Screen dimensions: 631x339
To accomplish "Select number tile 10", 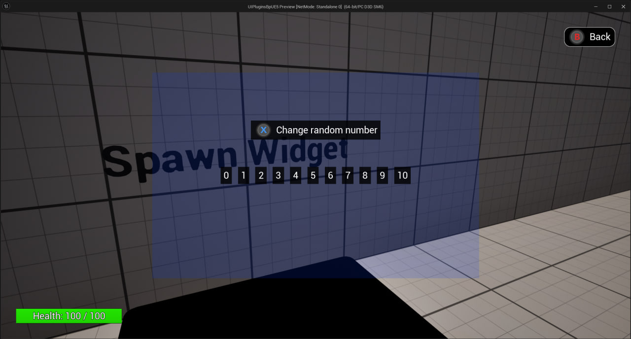I will (402, 175).
